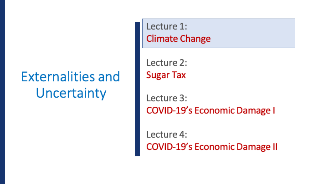Select the "Lecture 4:" label text
The width and height of the screenshot is (328, 184).
[167, 134]
